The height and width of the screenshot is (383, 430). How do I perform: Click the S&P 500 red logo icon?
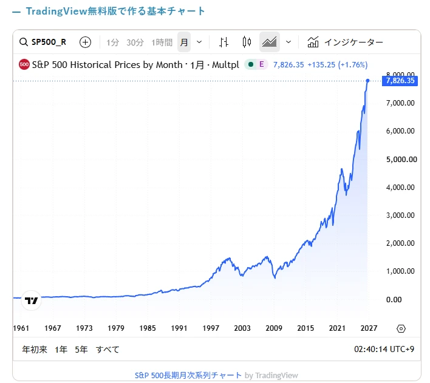coord(24,65)
